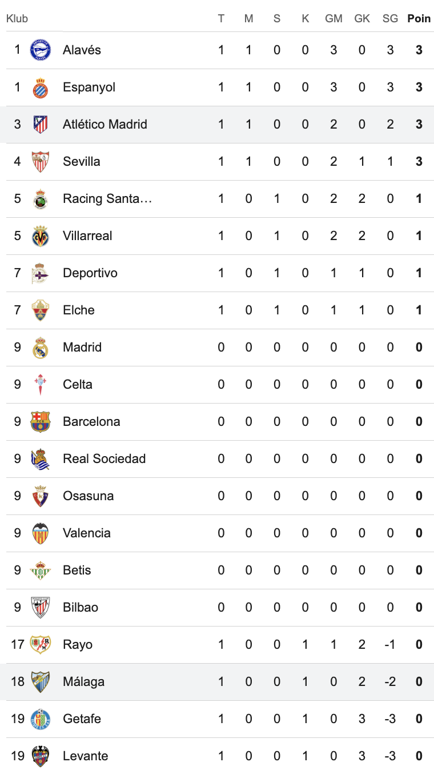This screenshot has width=434, height=774.
Task: Click the Real Madrid crest icon
Action: (x=41, y=348)
